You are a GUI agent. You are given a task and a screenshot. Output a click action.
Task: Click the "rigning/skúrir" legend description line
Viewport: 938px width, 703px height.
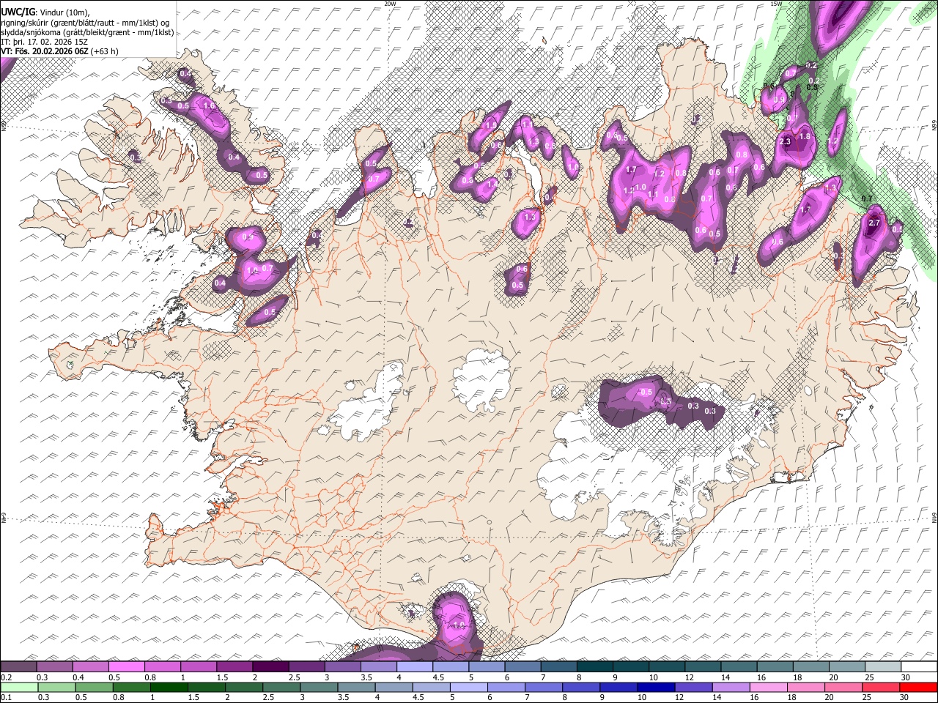(86, 23)
